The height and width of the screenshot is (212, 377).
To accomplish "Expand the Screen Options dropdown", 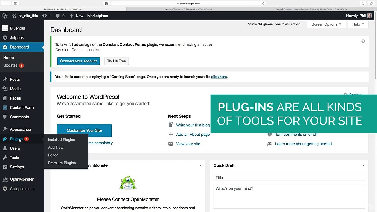I will tap(326, 24).
